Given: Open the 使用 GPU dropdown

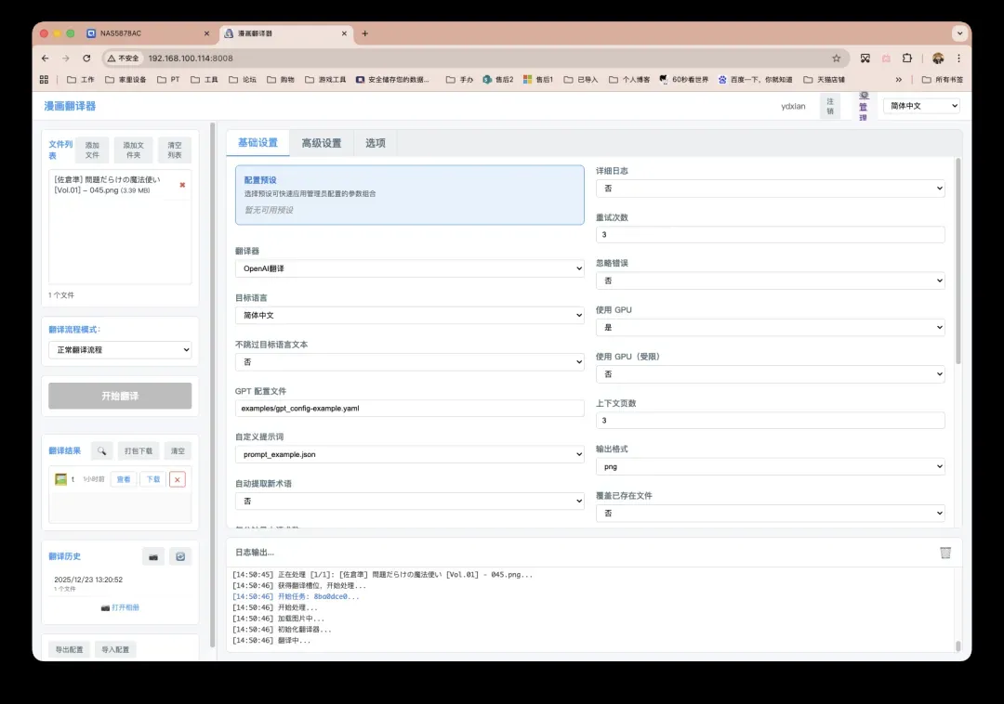Looking at the screenshot, I should click(x=770, y=327).
